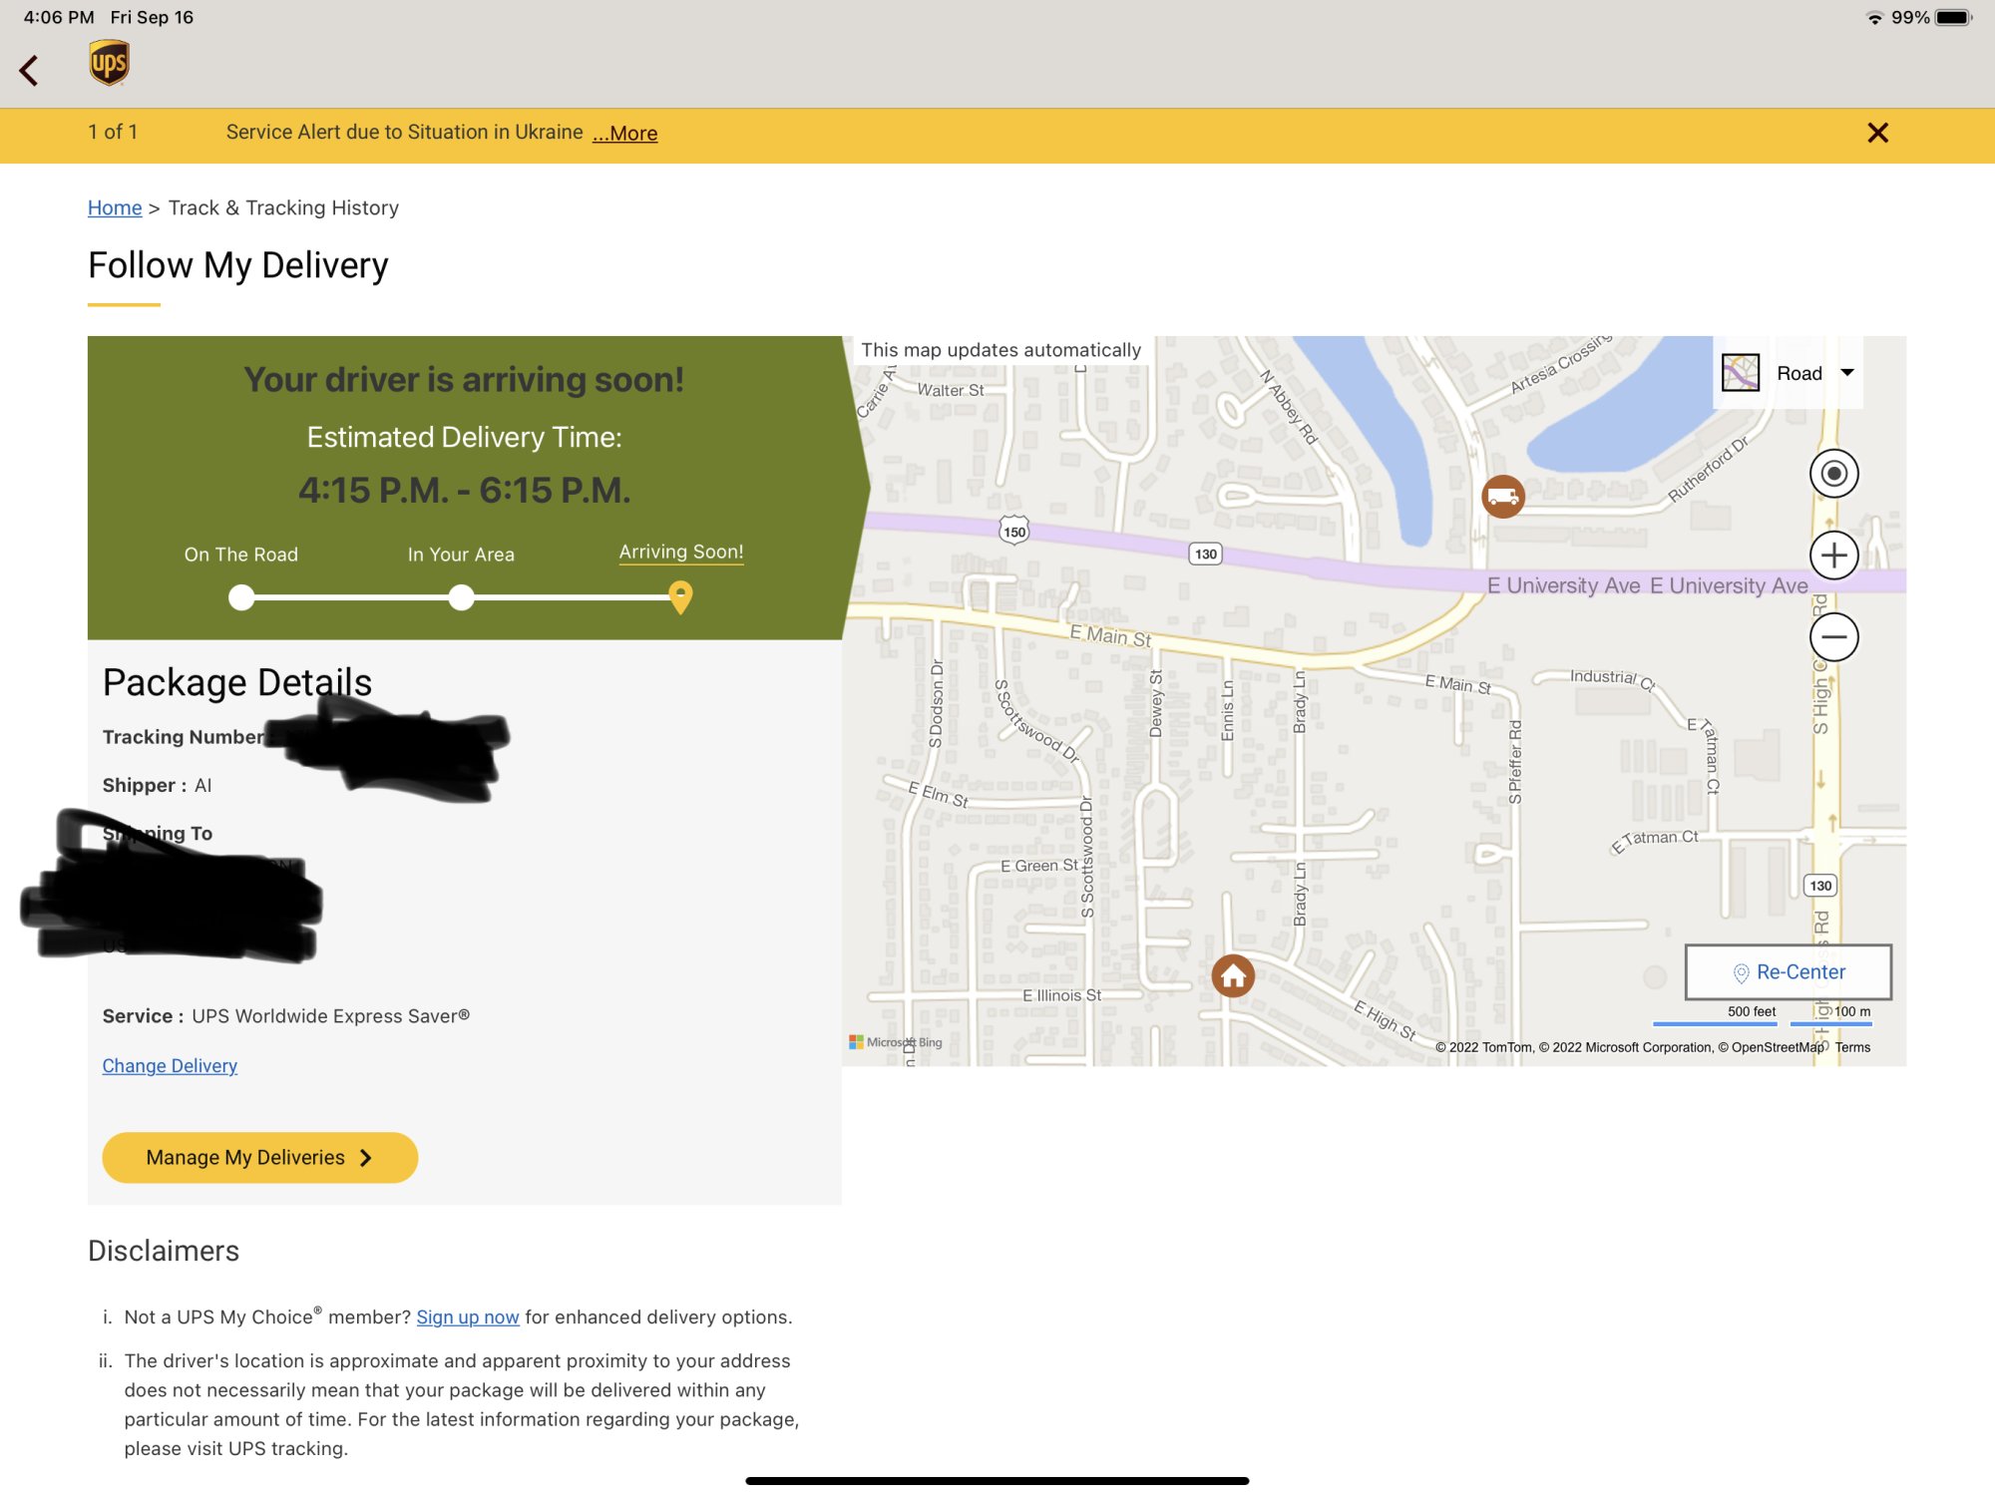Dismiss the service alert banner

tap(1877, 133)
